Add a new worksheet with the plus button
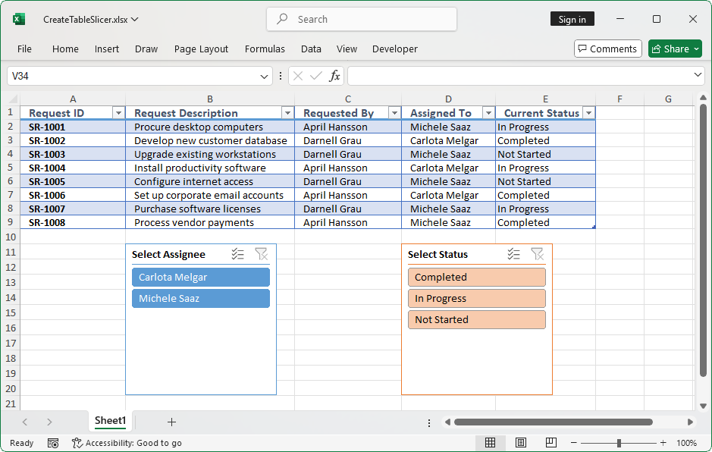Viewport: 712px width, 452px height. click(x=171, y=422)
